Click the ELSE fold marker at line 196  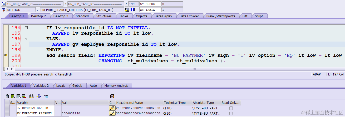coord(26,39)
